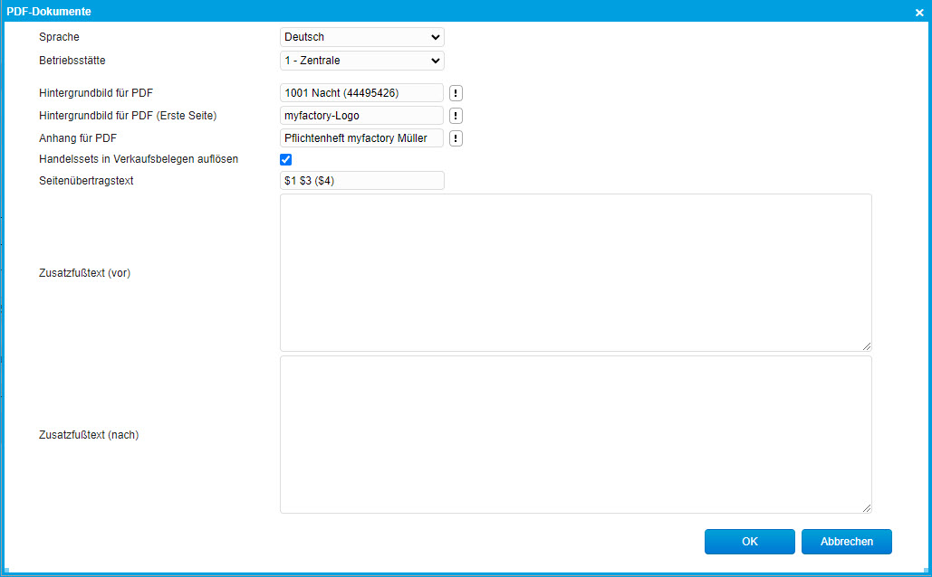This screenshot has width=932, height=577.
Task: Grab resize handle of Zusatzfußtext (nach) box
Action: [867, 508]
